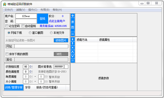Click the V-shaped move down icon
The height and width of the screenshot is (98, 164).
point(73,56)
